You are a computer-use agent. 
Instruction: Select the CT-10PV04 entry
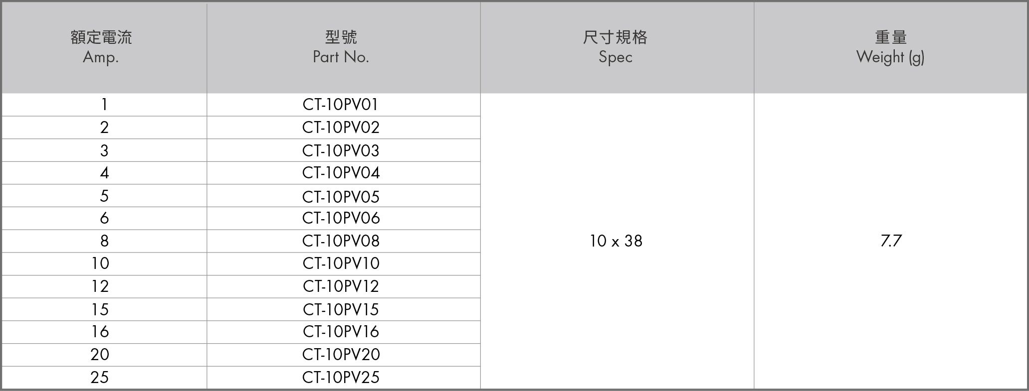[x=341, y=173]
